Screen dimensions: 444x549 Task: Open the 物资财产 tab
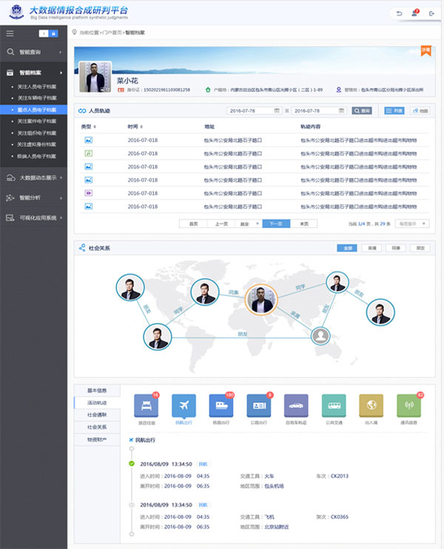97,439
